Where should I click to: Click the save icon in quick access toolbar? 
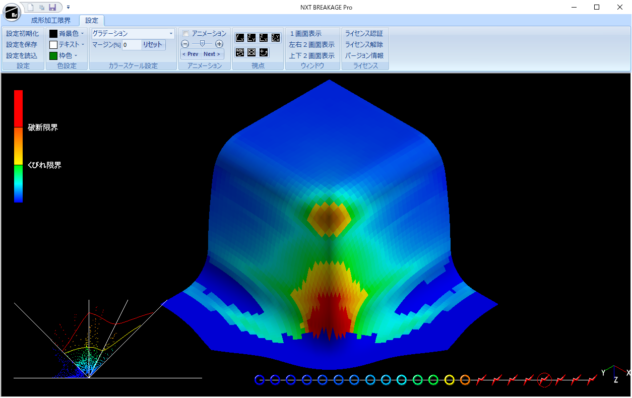[52, 7]
